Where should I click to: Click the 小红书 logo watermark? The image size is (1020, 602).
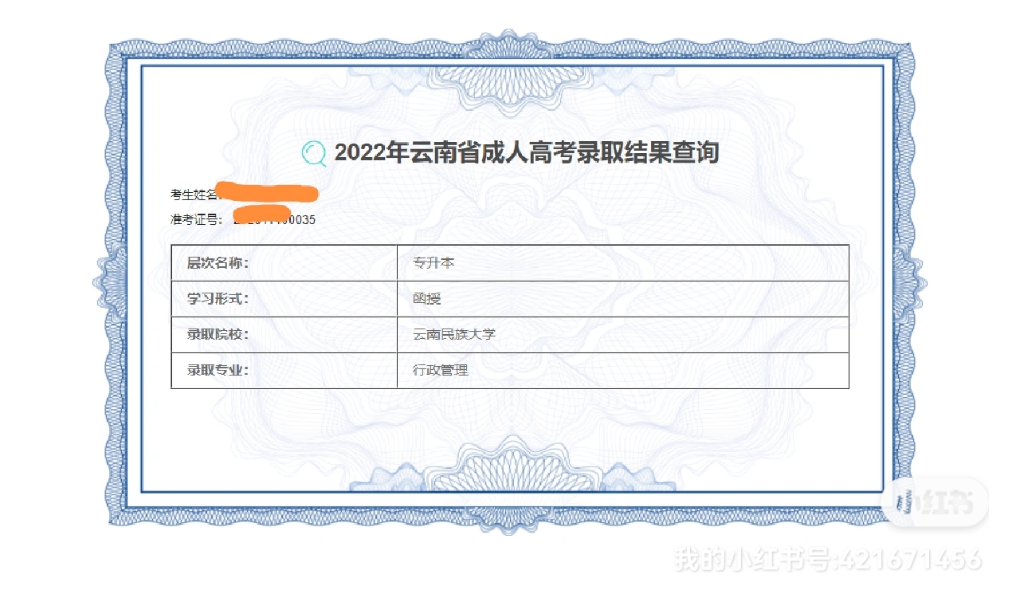pos(936,502)
